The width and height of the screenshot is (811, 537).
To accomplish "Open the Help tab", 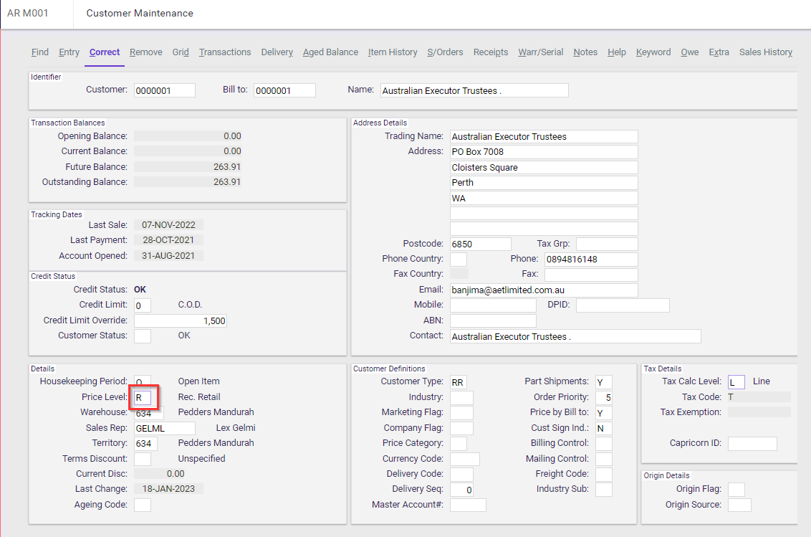I will pyautogui.click(x=617, y=52).
